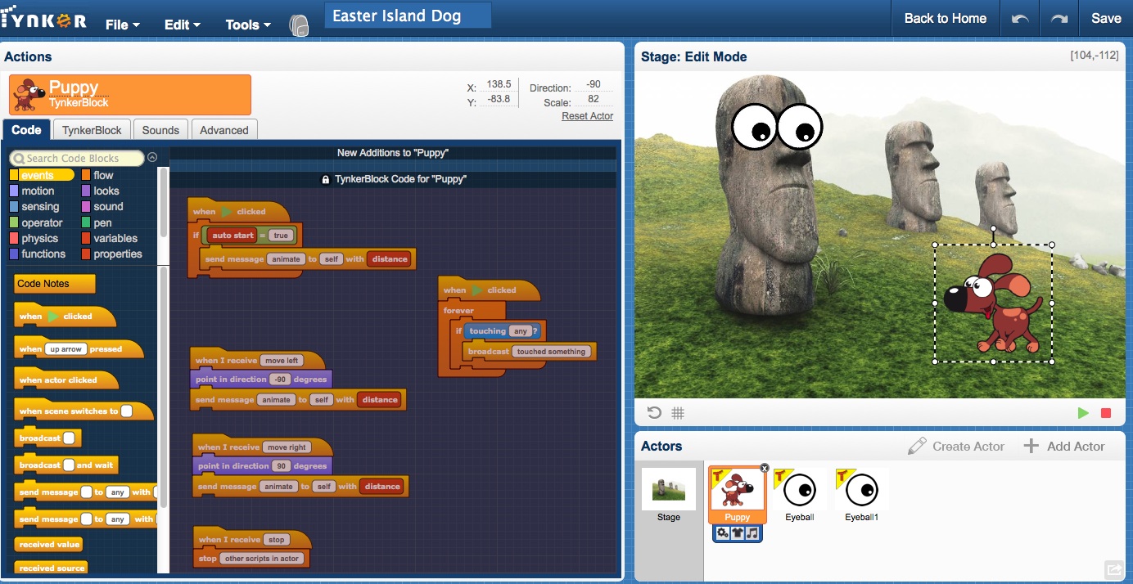1133x584 pixels.
Task: Select the orange flow category swatch
Action: point(86,175)
